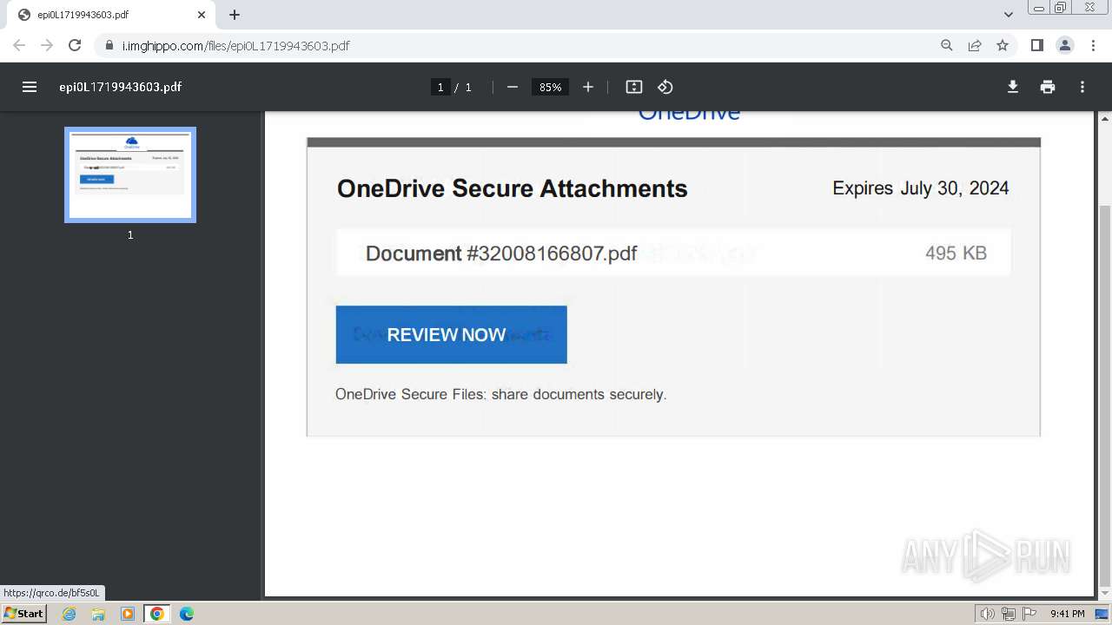Screen dimensions: 1112x625
Task: Toggle the Chrome side panel
Action: click(1036, 45)
